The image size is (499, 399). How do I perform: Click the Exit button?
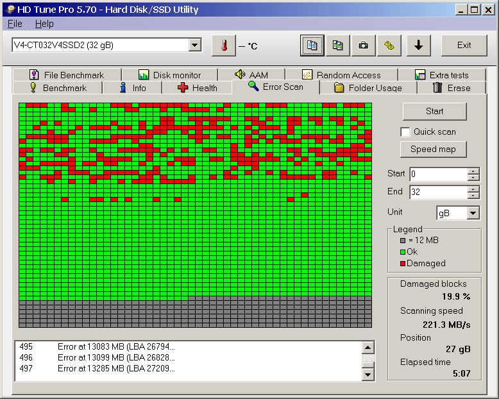[464, 46]
